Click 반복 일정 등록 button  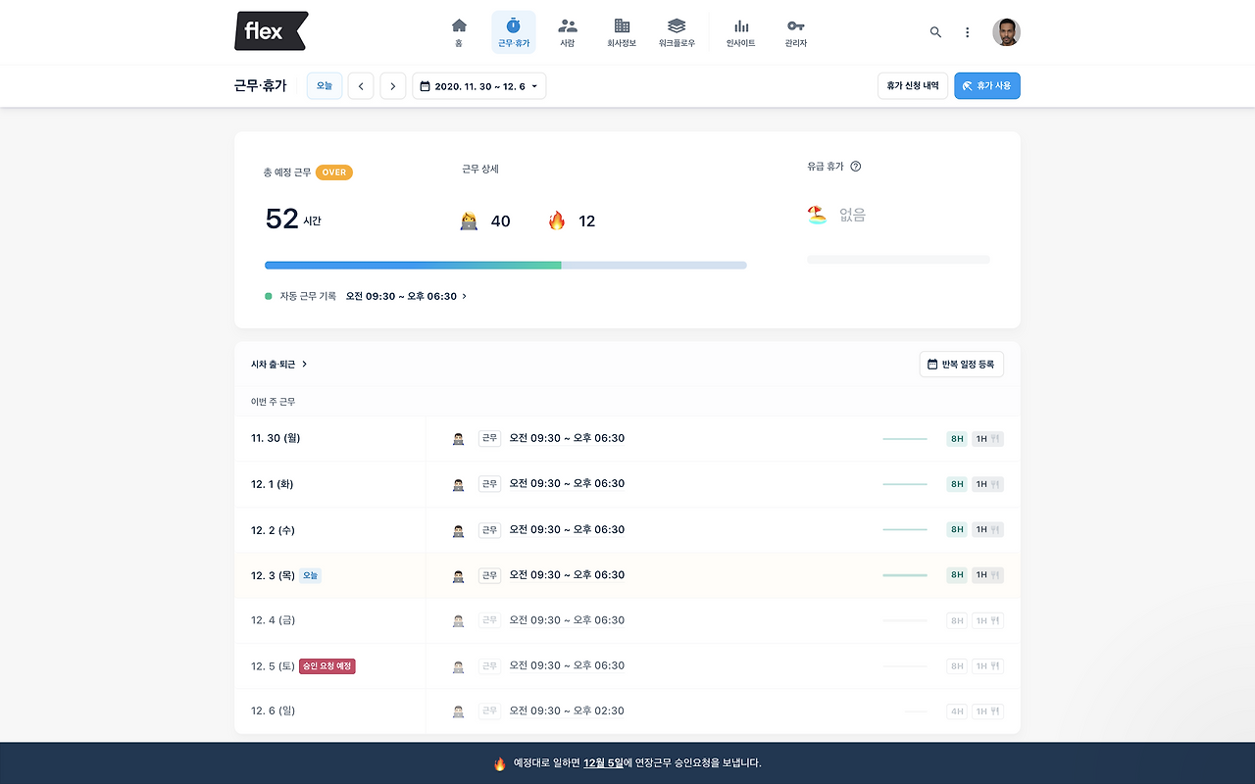coord(962,365)
